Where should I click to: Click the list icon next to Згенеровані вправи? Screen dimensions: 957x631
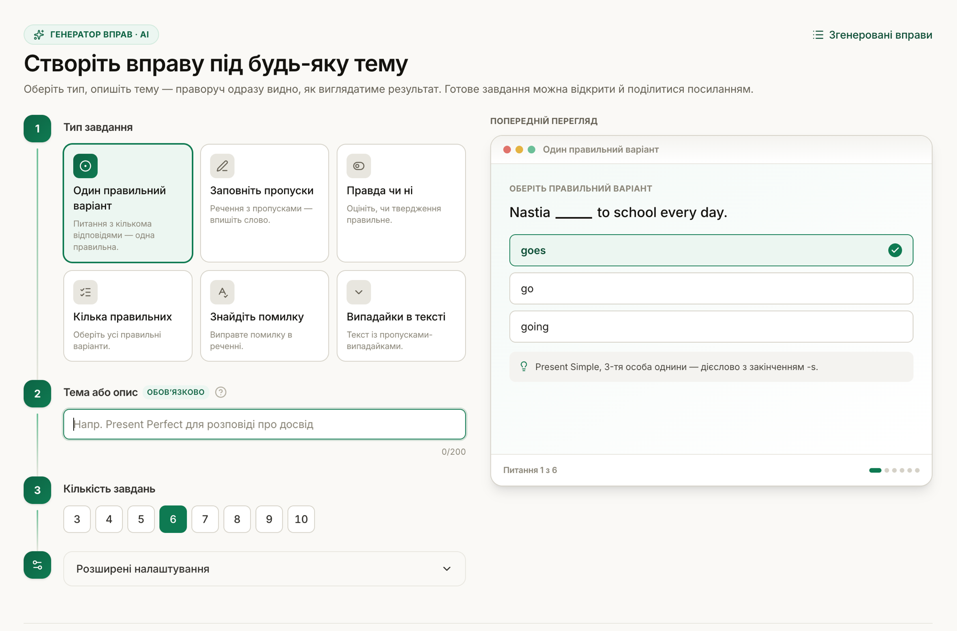coord(818,35)
